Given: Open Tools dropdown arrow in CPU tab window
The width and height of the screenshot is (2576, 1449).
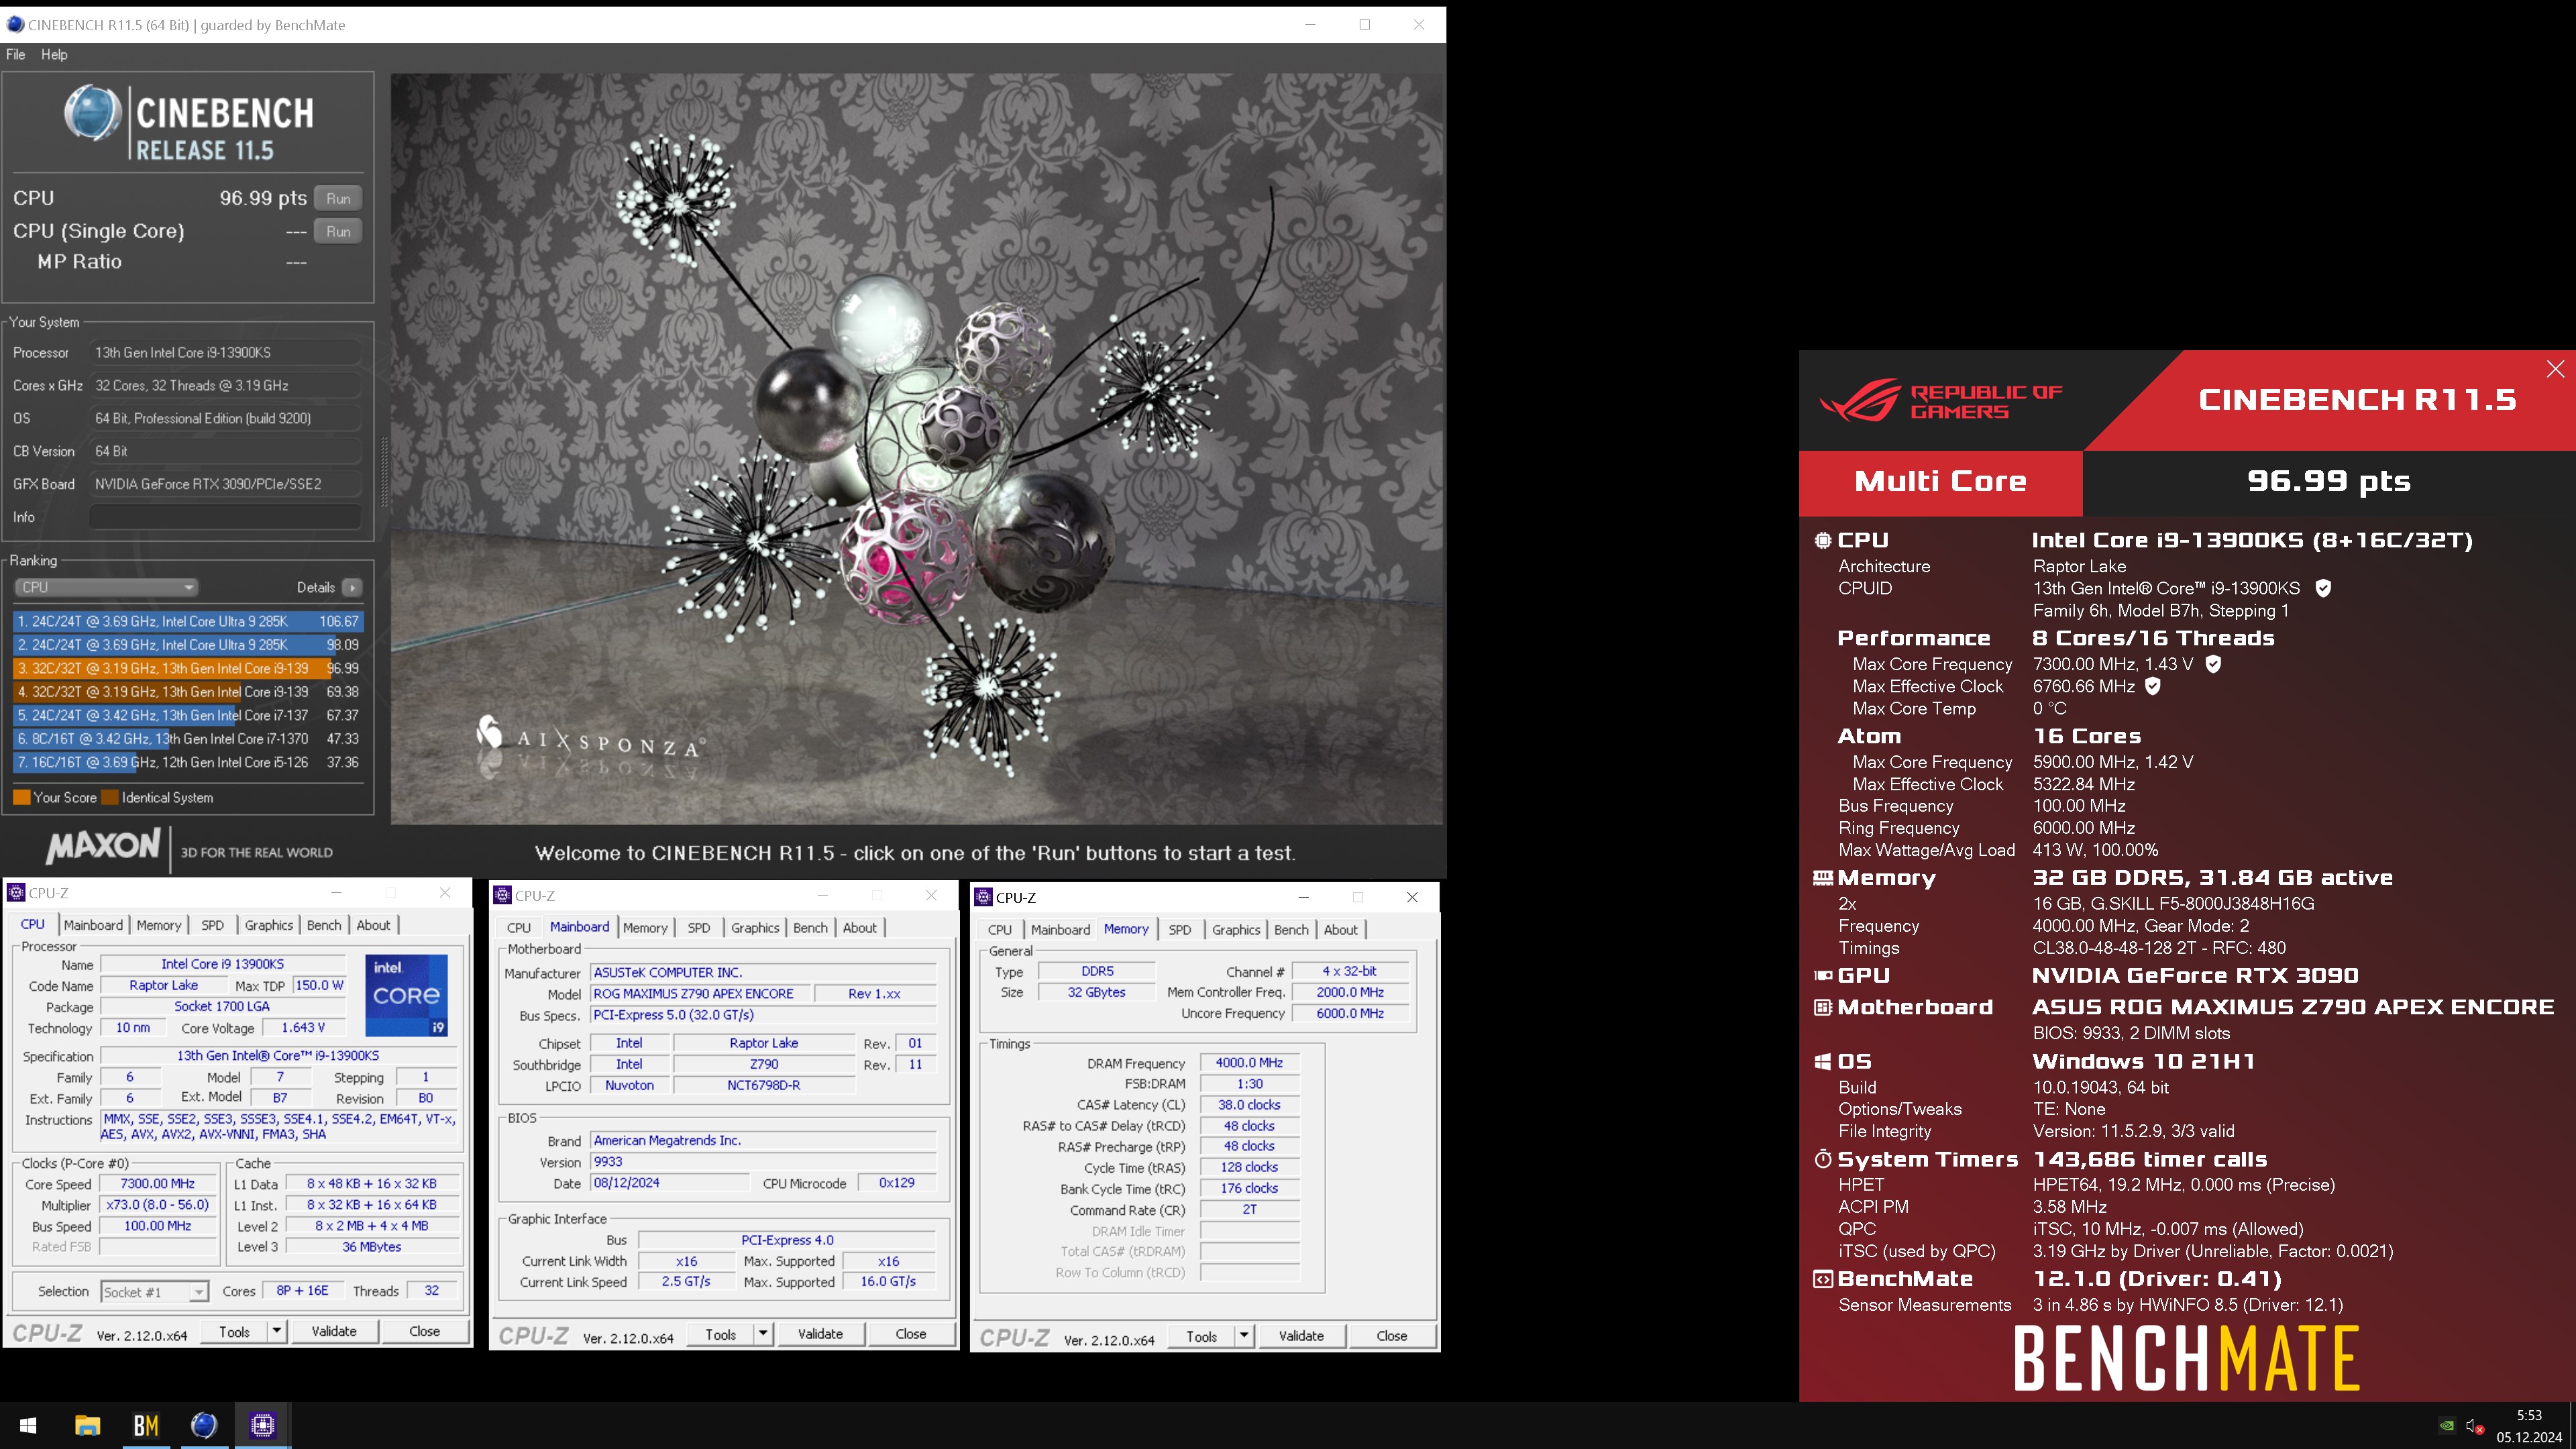Looking at the screenshot, I should 276,1331.
